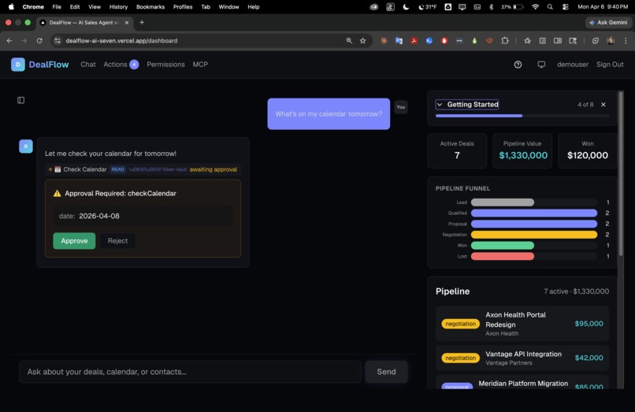Close the DealFlow browser tab

127,23
